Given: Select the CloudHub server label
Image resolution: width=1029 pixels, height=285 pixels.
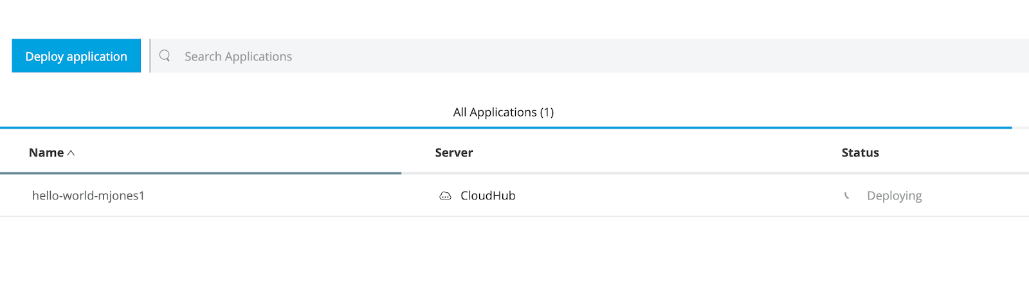Looking at the screenshot, I should pyautogui.click(x=487, y=196).
